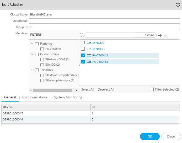This screenshot has height=143, width=182.
Task: Click the 61NODE device icon
Action: (x=89, y=49)
